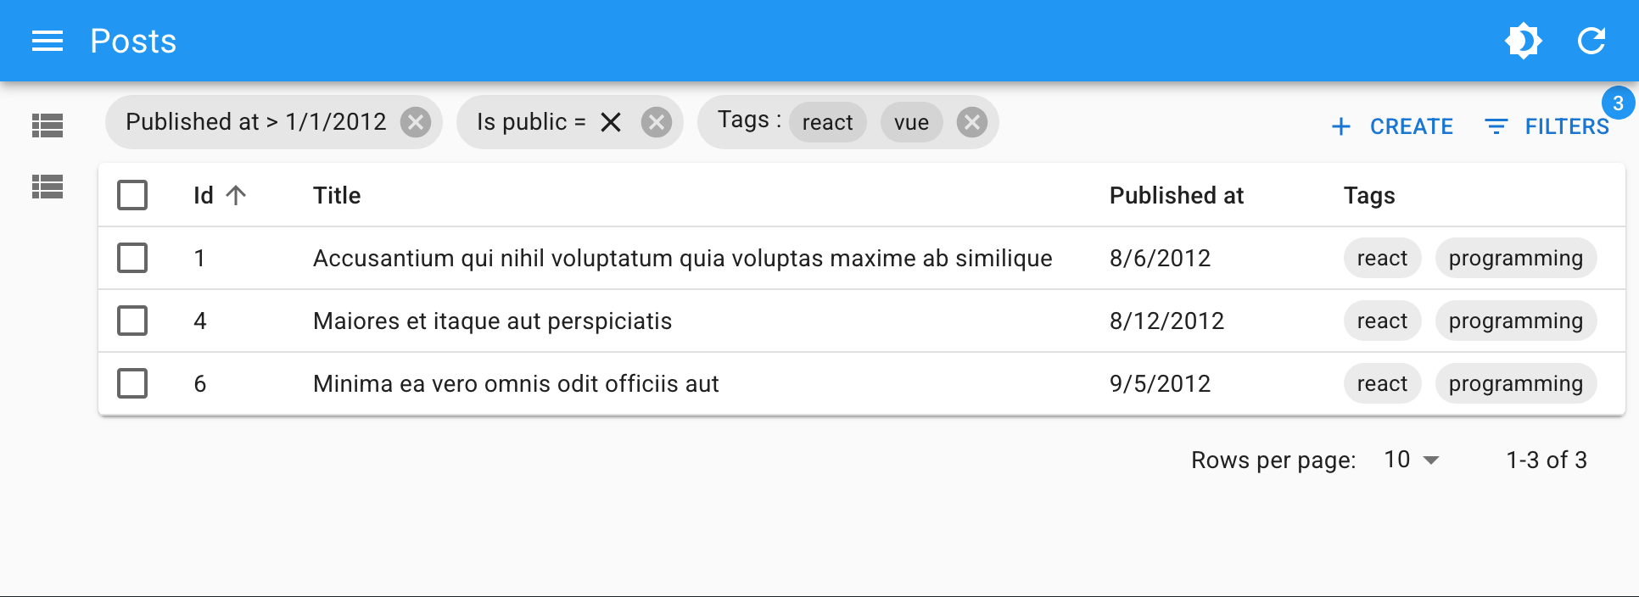The width and height of the screenshot is (1639, 597).
Task: Open the first sidebar list icon
Action: (x=48, y=126)
